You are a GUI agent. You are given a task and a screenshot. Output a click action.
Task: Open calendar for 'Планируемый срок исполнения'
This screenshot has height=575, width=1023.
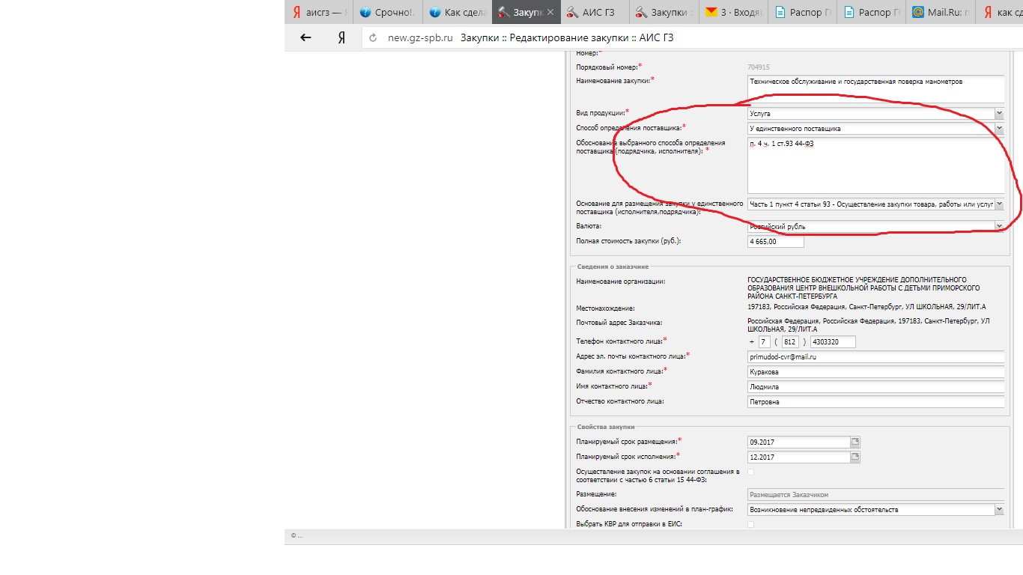(x=855, y=457)
